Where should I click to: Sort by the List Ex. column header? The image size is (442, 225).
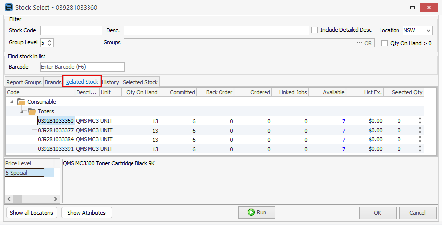click(365, 92)
